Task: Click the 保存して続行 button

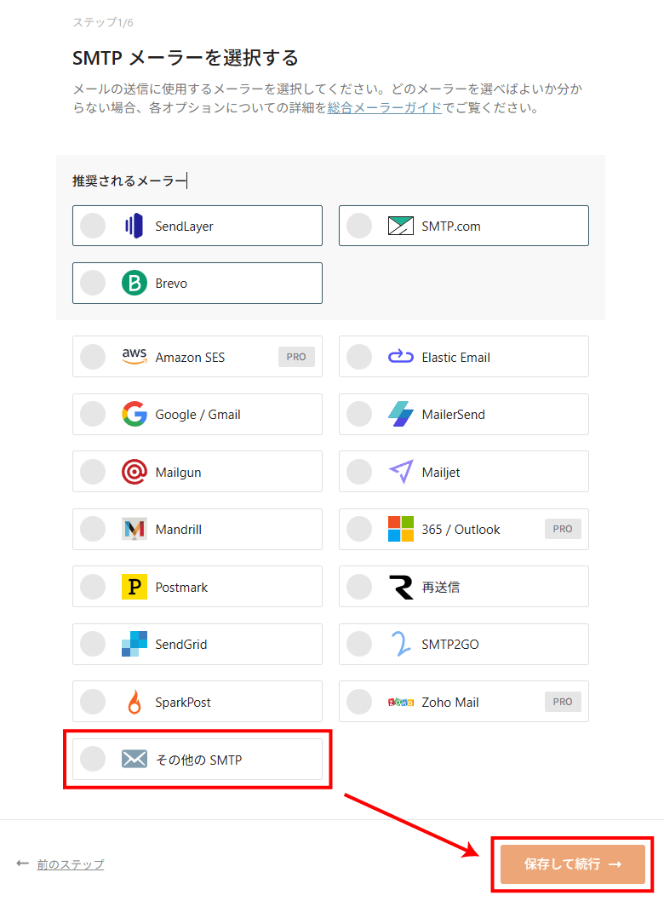Action: (572, 864)
